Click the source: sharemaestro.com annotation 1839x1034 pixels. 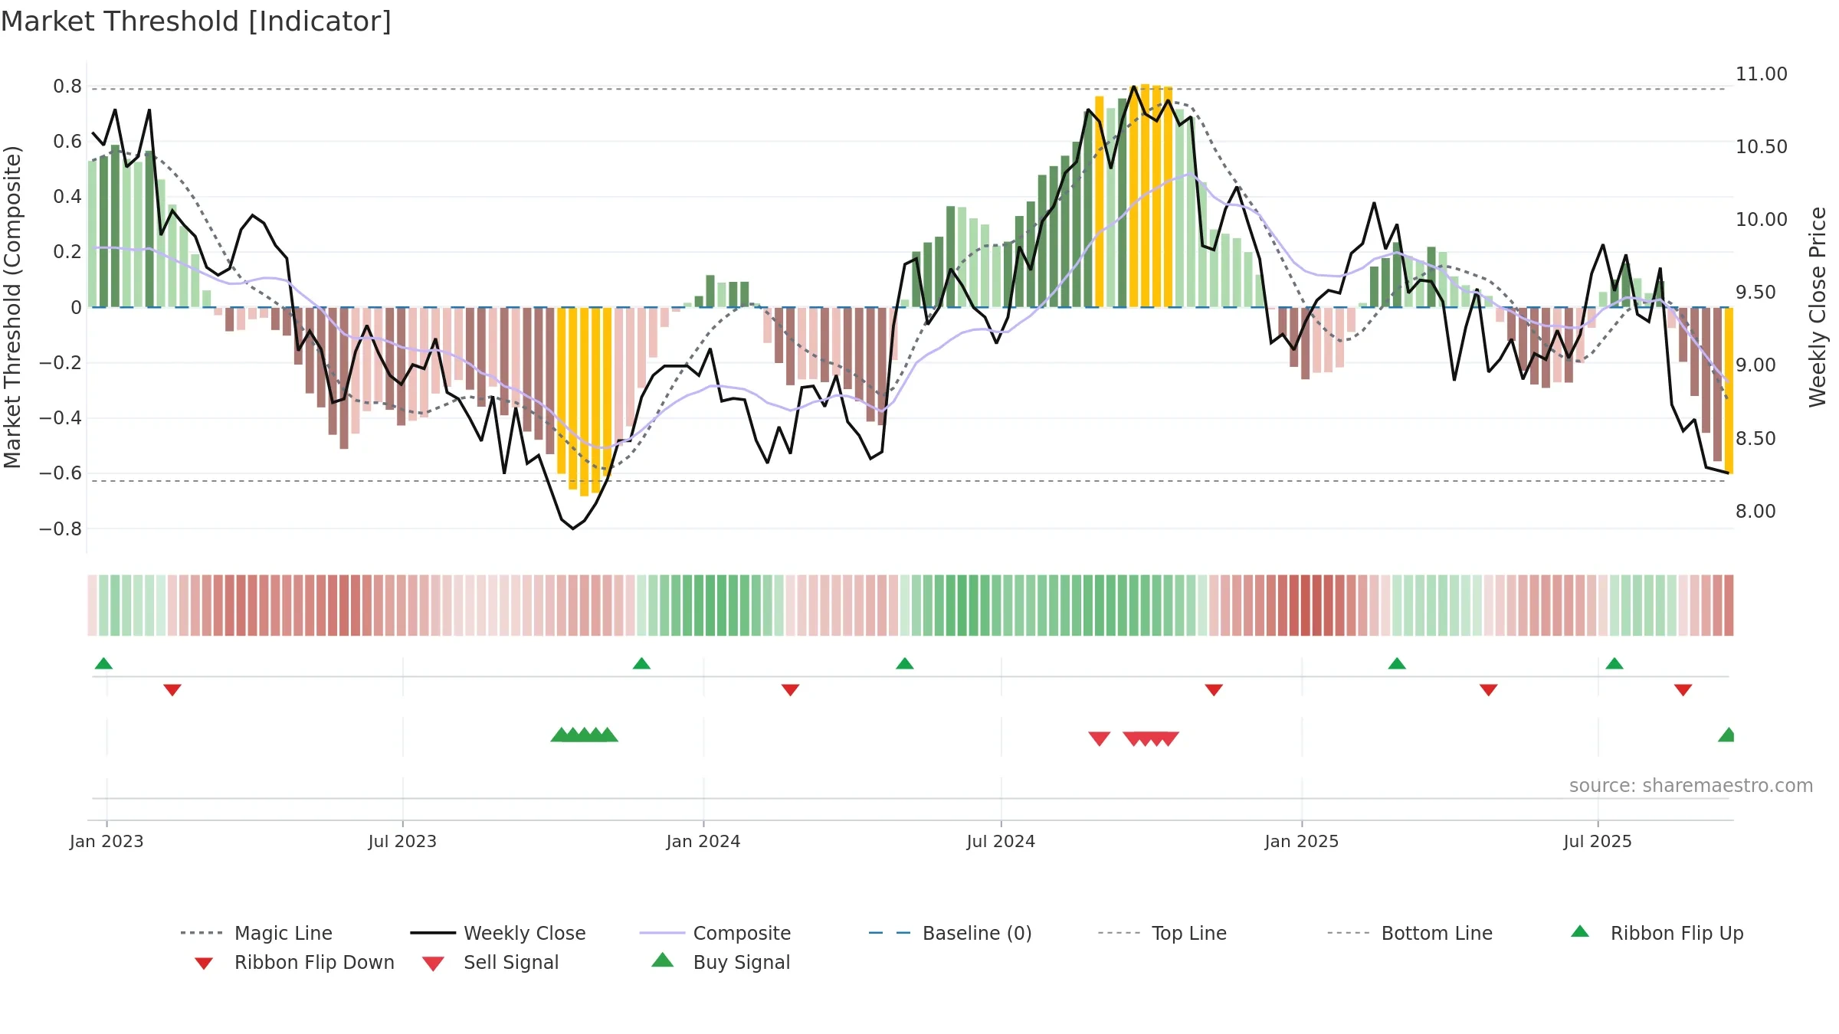pyautogui.click(x=1691, y=786)
